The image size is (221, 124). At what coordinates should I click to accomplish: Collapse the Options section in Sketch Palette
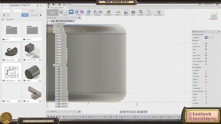[x=193, y=41]
